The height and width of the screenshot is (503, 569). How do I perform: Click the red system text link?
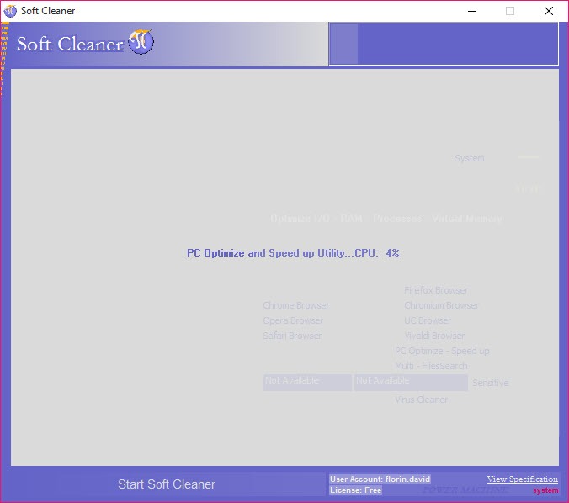point(545,490)
